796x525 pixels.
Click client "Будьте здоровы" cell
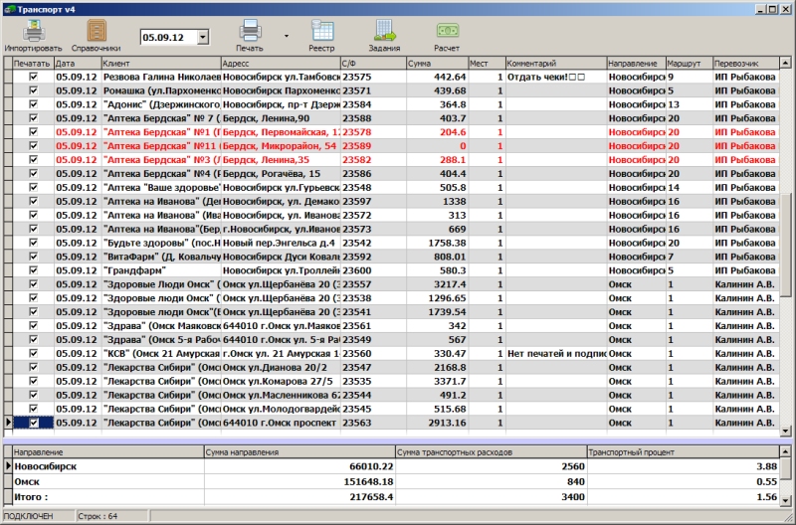click(161, 243)
